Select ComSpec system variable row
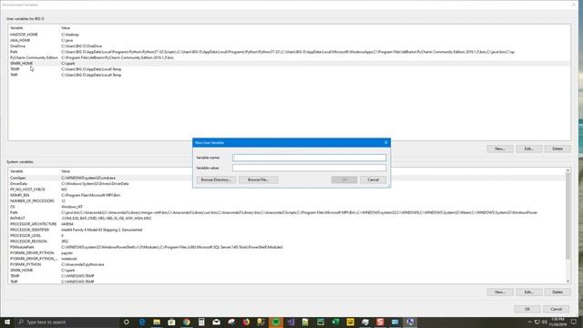This screenshot has width=583, height=328. pyautogui.click(x=287, y=179)
